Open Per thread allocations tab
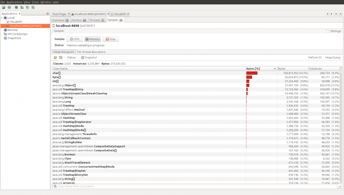This screenshot has height=195, width=344. click(91, 52)
